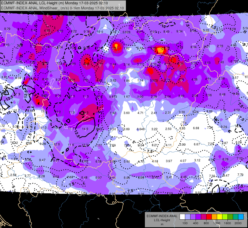Click the grid value 5.44
The height and width of the screenshot is (228, 248).
(140, 48)
